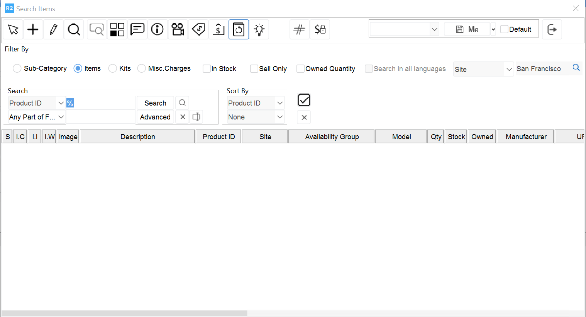The height and width of the screenshot is (317, 586).
Task: Click the price tag dollar icon
Action: click(198, 29)
